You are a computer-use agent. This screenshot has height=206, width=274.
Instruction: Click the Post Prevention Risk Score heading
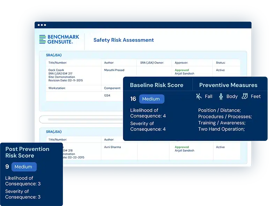point(27,152)
